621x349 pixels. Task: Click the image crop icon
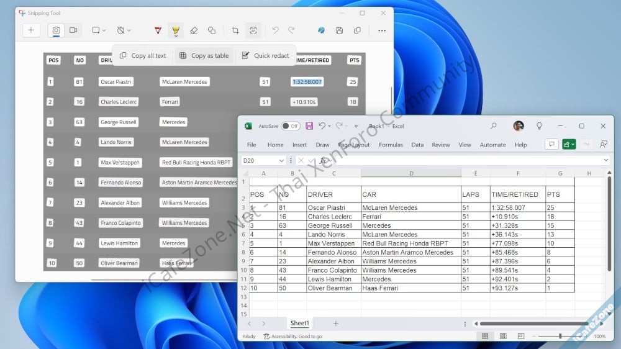(235, 30)
